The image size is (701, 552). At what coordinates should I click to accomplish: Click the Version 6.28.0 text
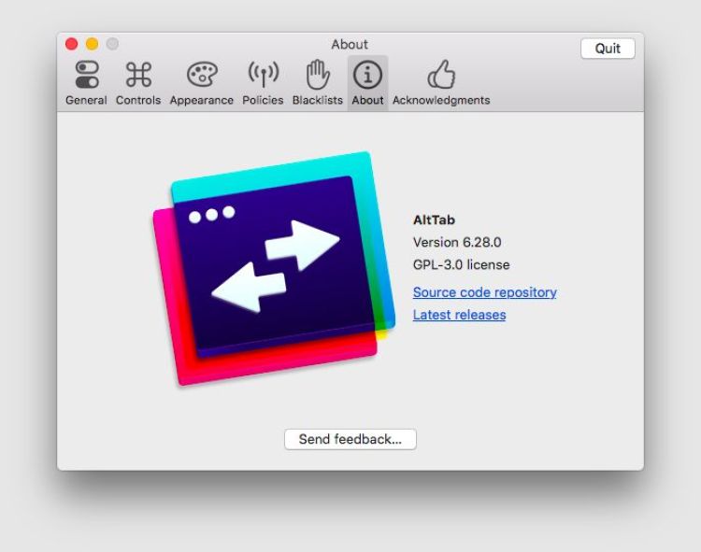(x=457, y=242)
